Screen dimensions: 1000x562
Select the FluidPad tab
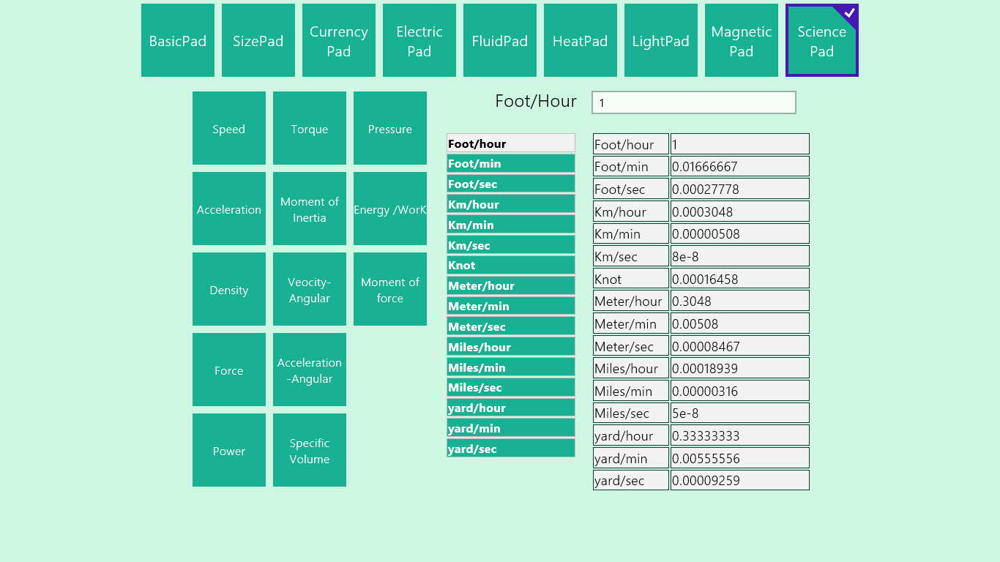click(500, 40)
